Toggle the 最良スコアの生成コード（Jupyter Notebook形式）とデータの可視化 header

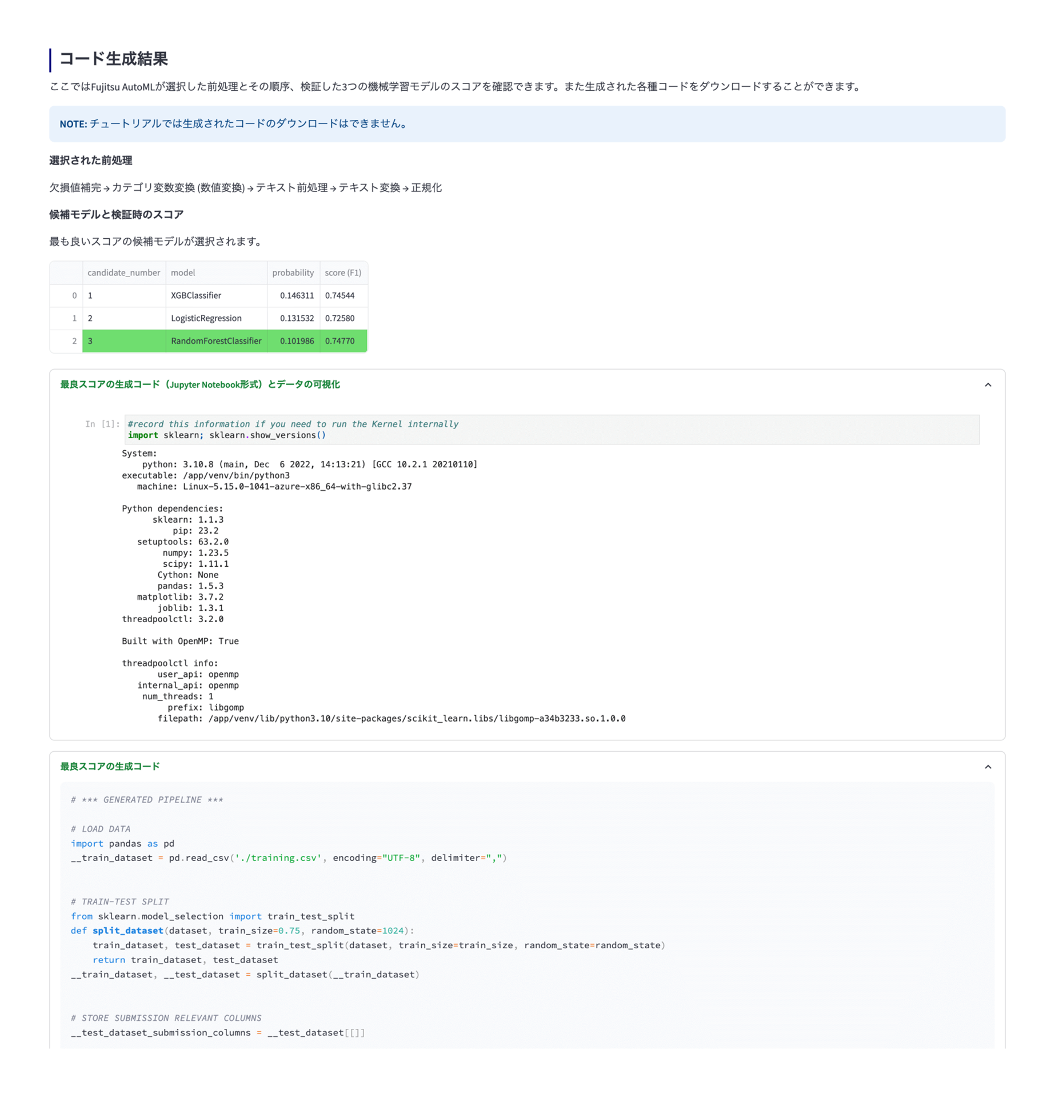[200, 384]
